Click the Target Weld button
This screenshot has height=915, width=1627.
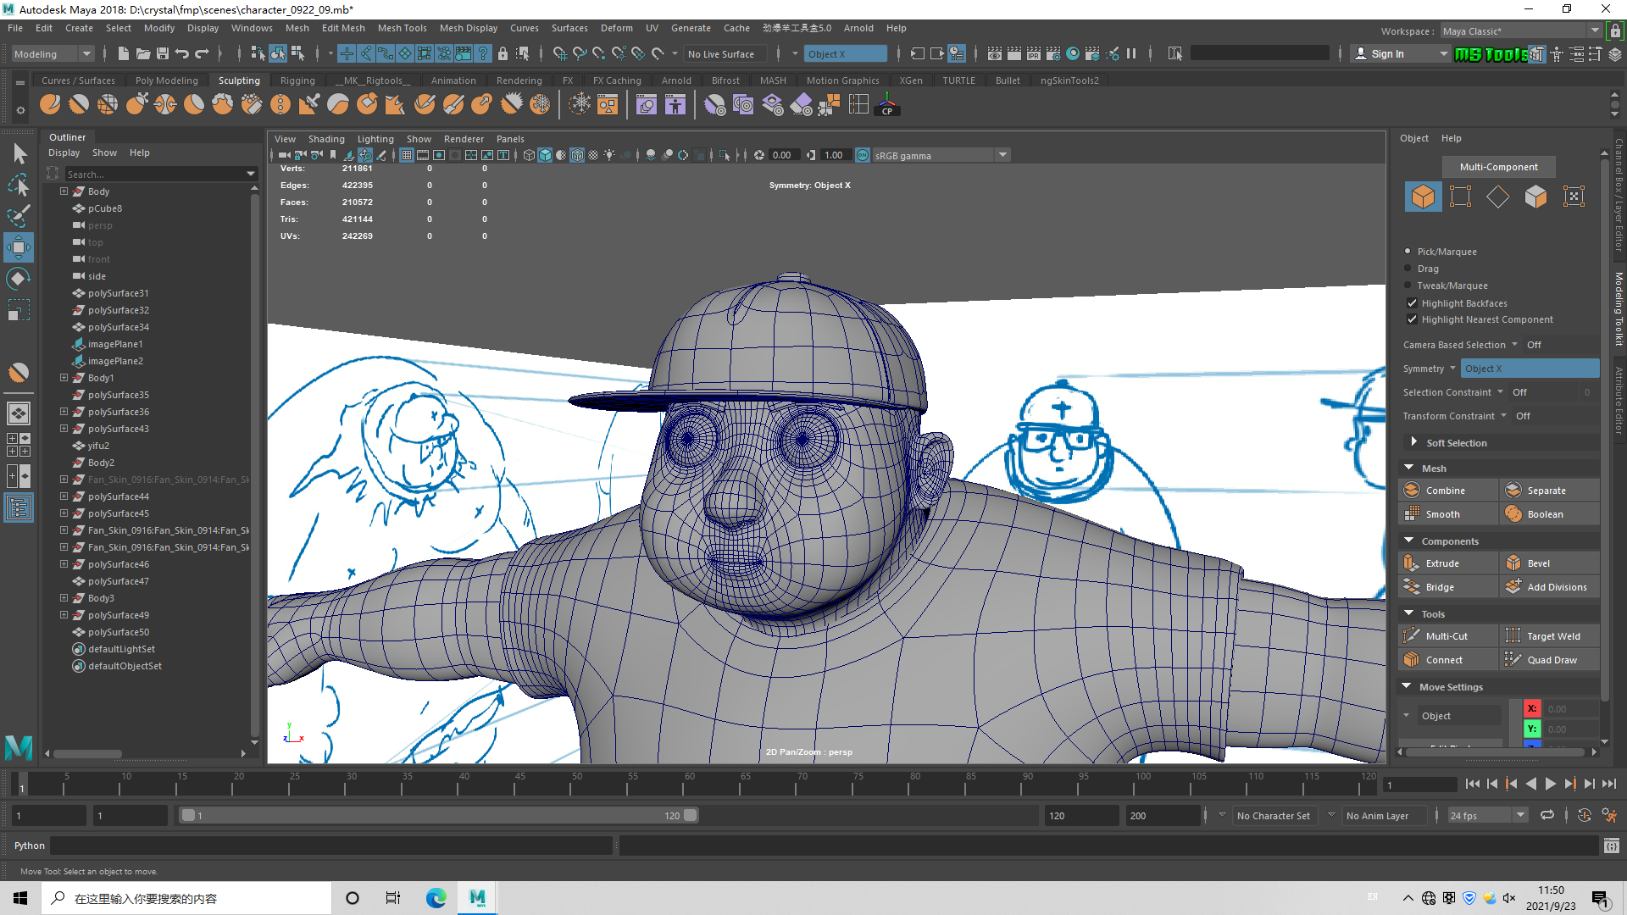point(1551,636)
